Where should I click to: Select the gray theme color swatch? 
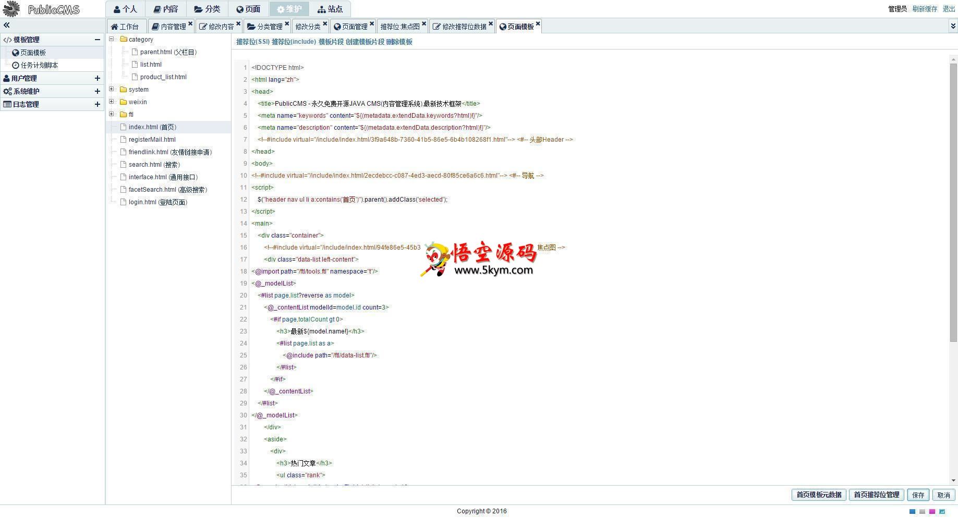tap(922, 512)
